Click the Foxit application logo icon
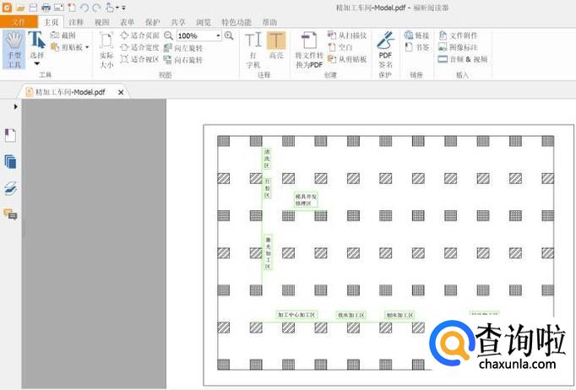The height and width of the screenshot is (390, 576). pyautogui.click(x=7, y=8)
